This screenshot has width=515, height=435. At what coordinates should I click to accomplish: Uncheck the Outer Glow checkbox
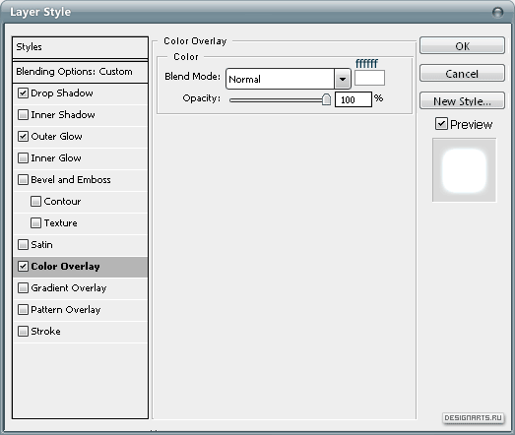point(23,137)
